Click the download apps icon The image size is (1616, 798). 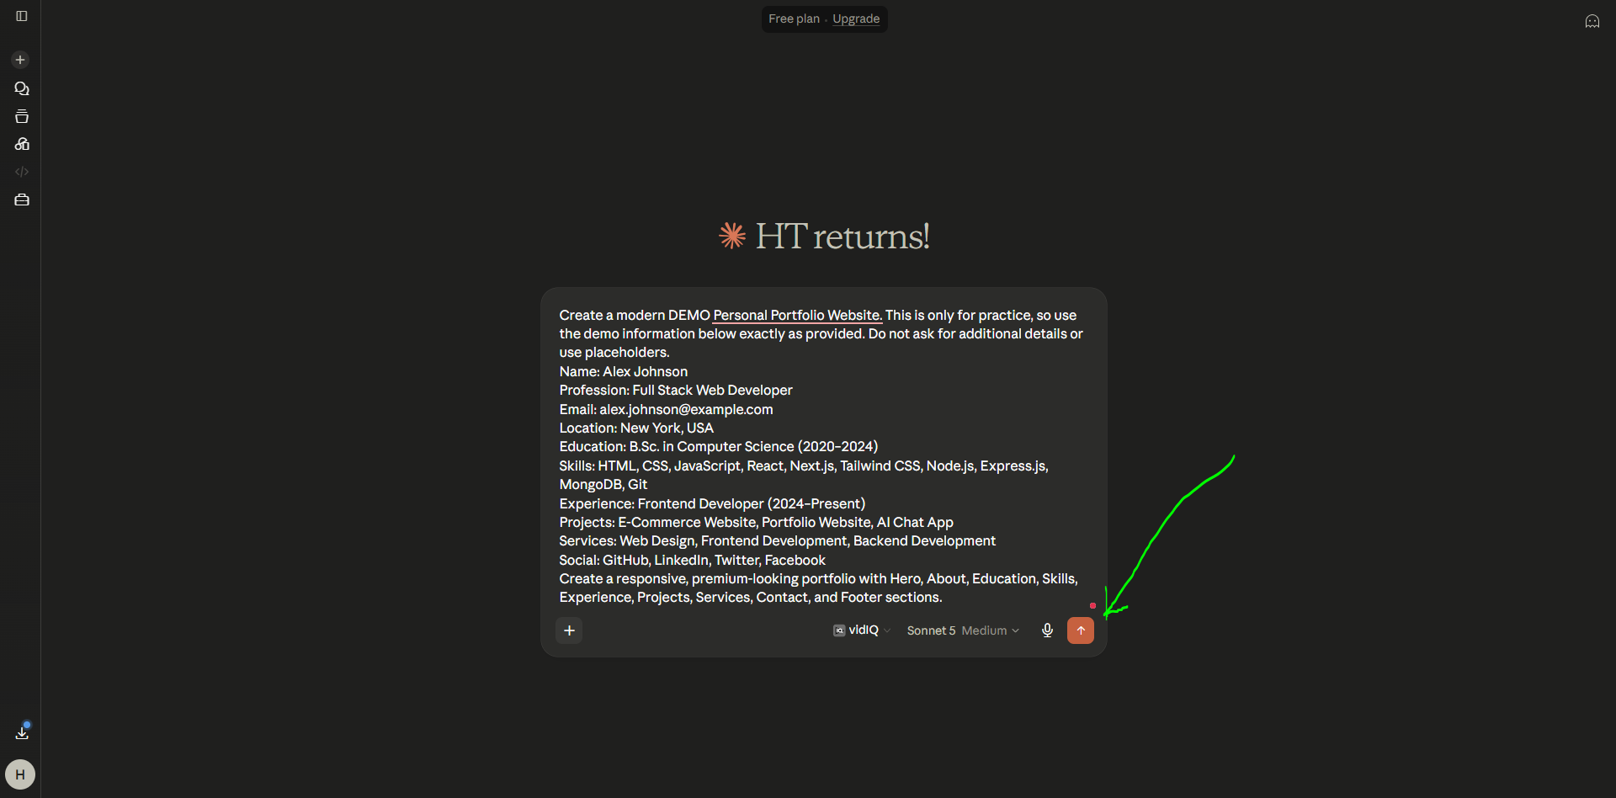point(22,732)
